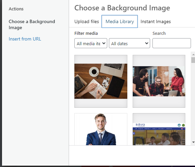Open the Instant Images tab
195x167 pixels.
click(x=155, y=21)
